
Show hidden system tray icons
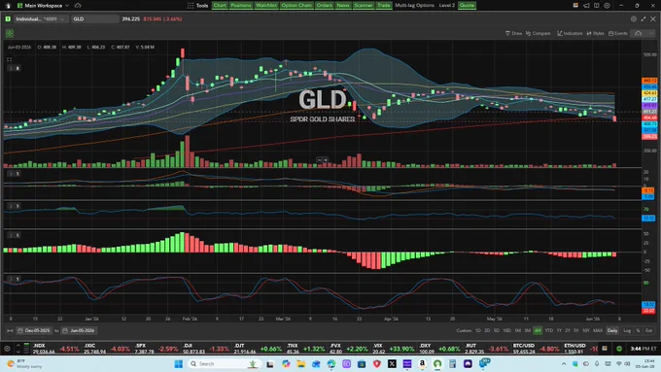click(564, 363)
